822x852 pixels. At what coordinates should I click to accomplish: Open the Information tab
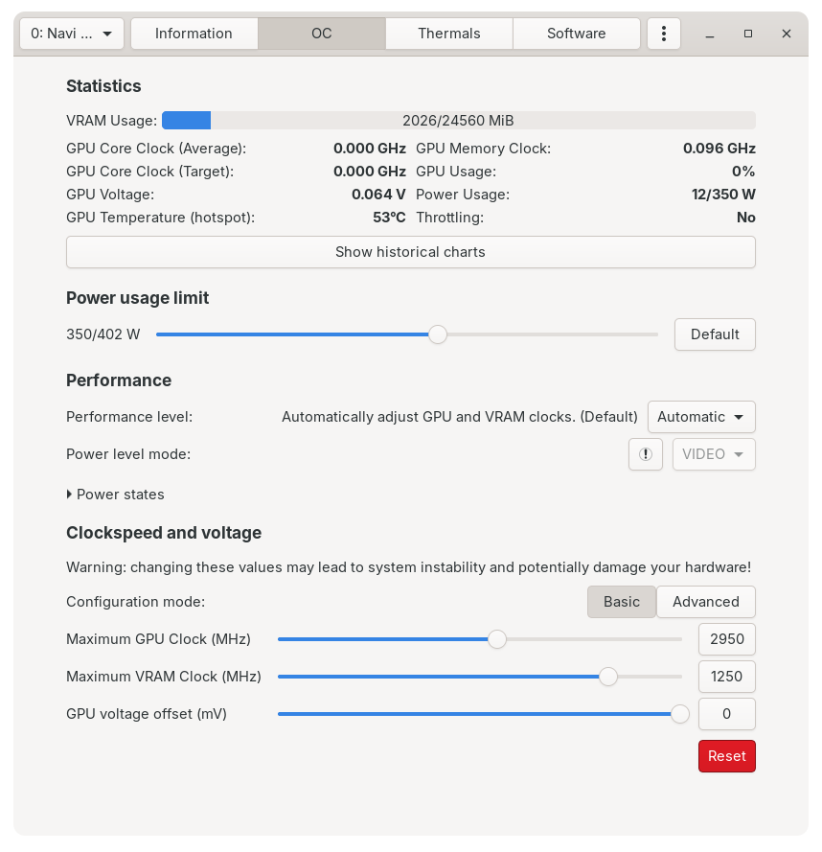coord(194,33)
